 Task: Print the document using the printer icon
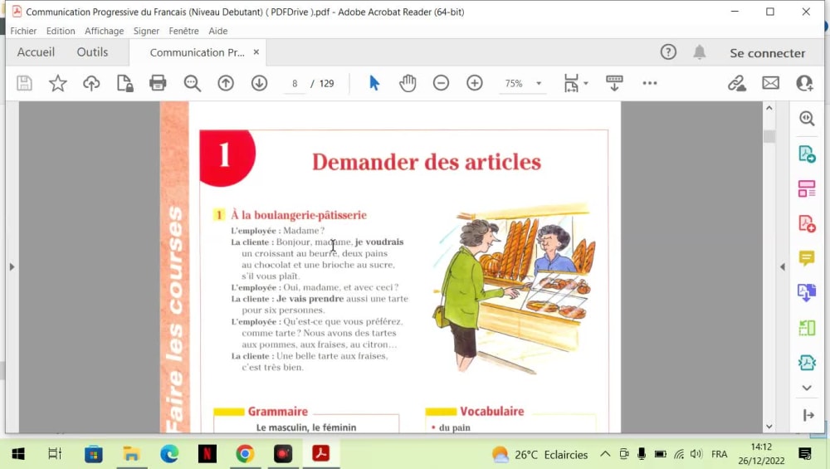pyautogui.click(x=158, y=83)
